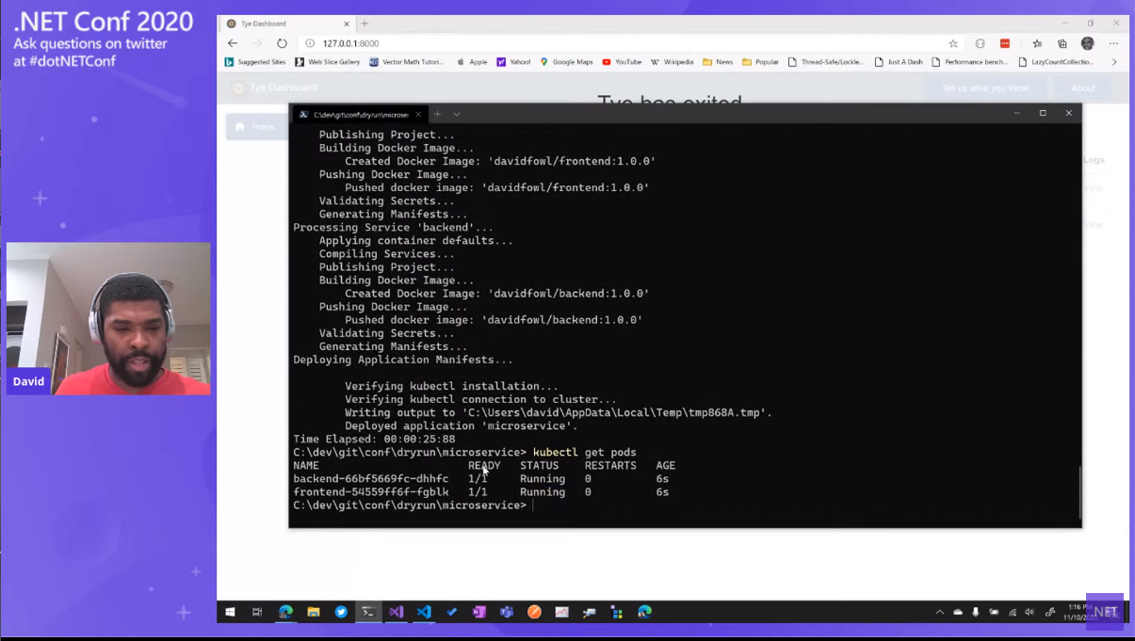
Task: Open the Favorites list icon in Edge
Action: point(1037,43)
